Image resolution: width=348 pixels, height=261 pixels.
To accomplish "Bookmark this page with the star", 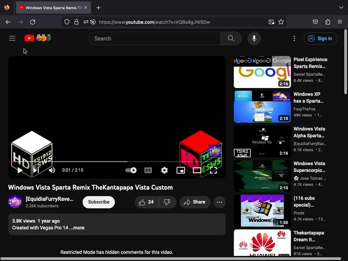I will point(281,22).
